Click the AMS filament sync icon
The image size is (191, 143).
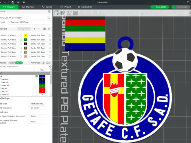click(x=45, y=29)
